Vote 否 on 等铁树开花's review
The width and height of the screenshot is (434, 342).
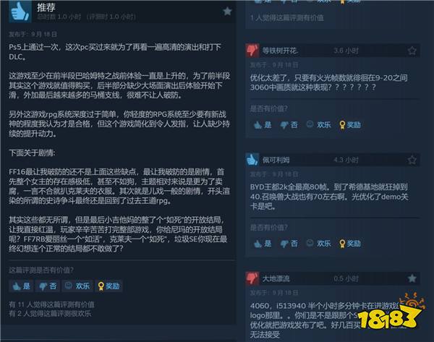[x=289, y=125]
